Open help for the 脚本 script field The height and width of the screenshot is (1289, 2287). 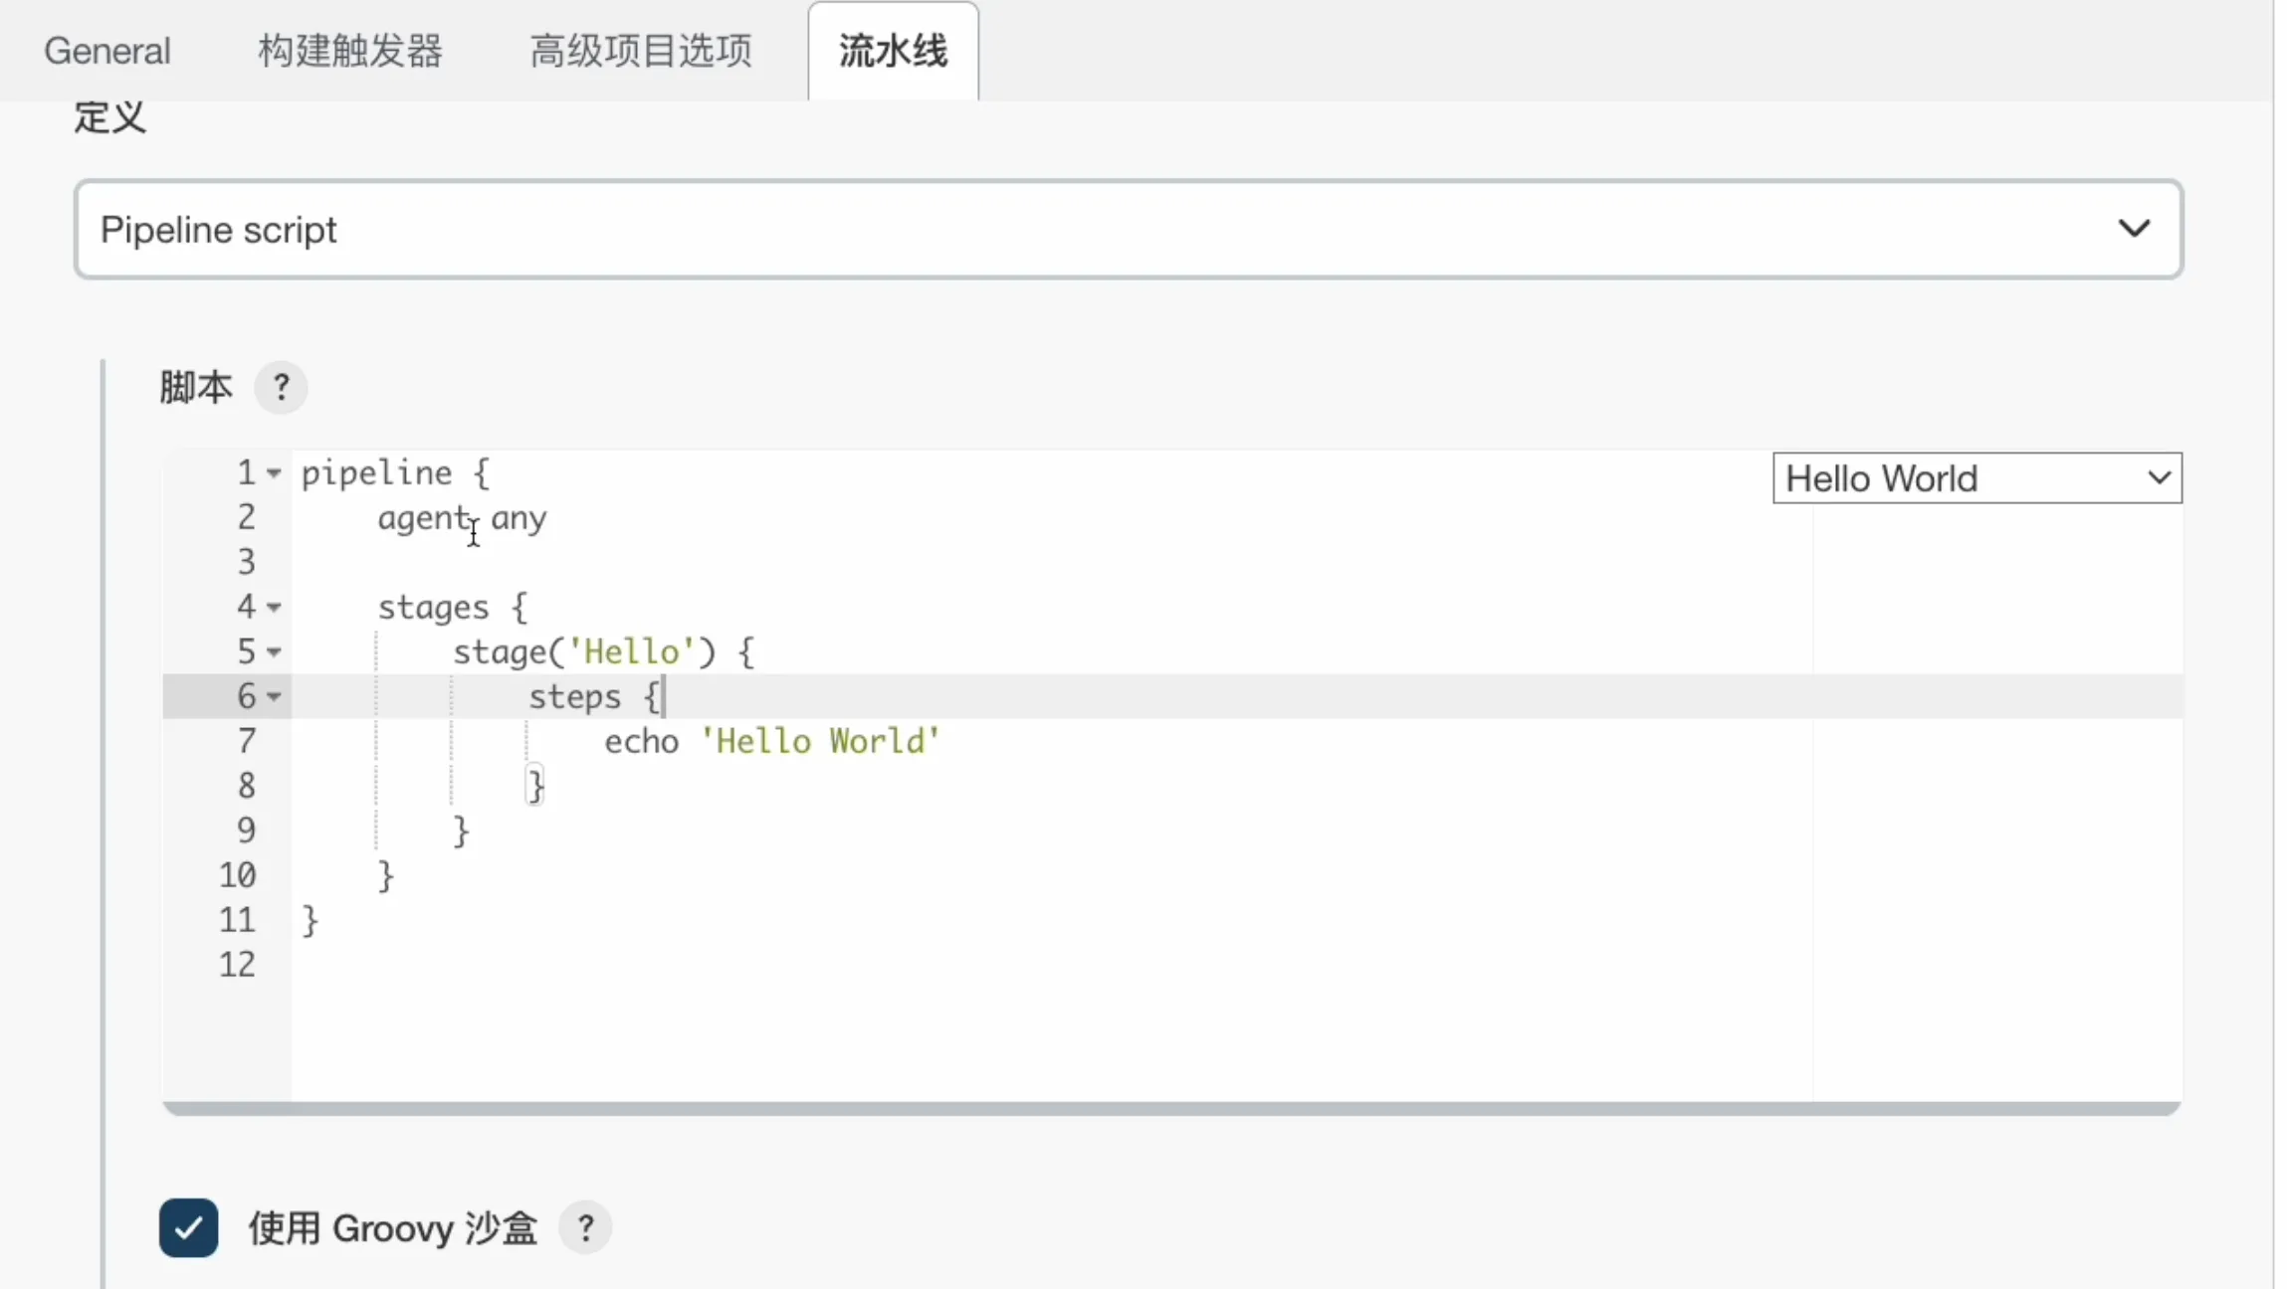point(281,387)
